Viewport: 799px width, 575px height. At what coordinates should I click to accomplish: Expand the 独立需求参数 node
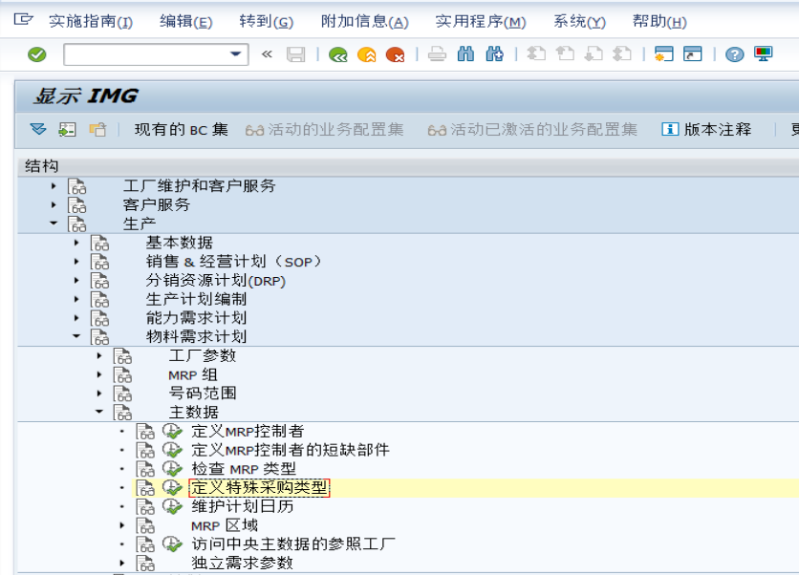[122, 563]
